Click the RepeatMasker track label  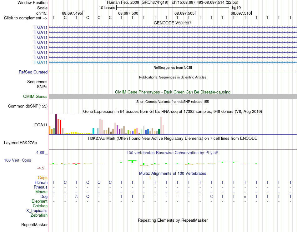click(34, 224)
